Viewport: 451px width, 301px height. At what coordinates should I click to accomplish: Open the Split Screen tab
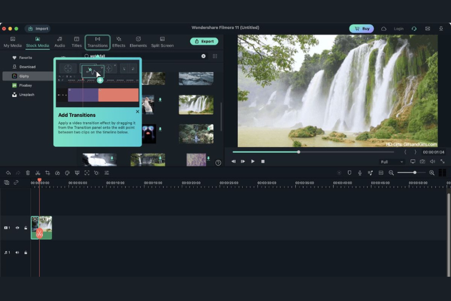click(x=162, y=42)
